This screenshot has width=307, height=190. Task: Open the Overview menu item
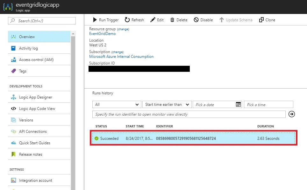coord(39,37)
